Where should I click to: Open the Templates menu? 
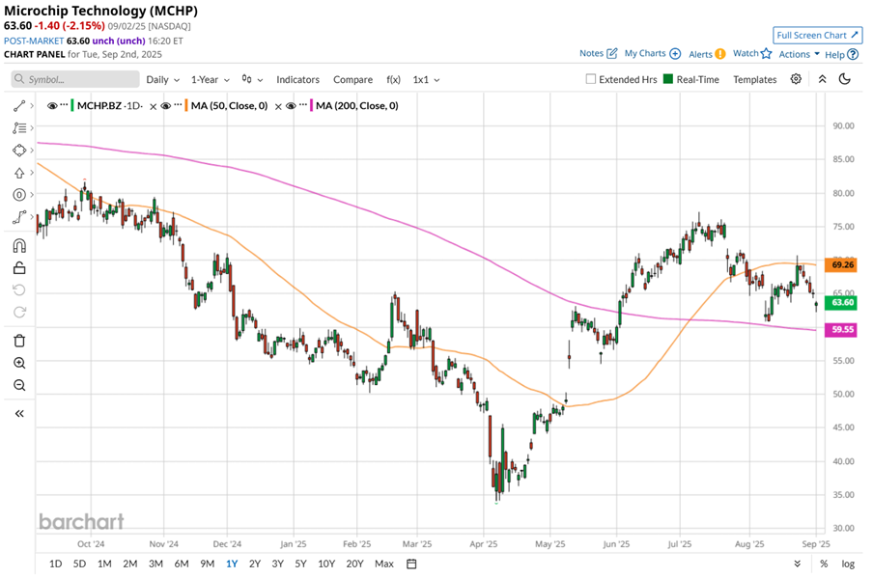[754, 79]
